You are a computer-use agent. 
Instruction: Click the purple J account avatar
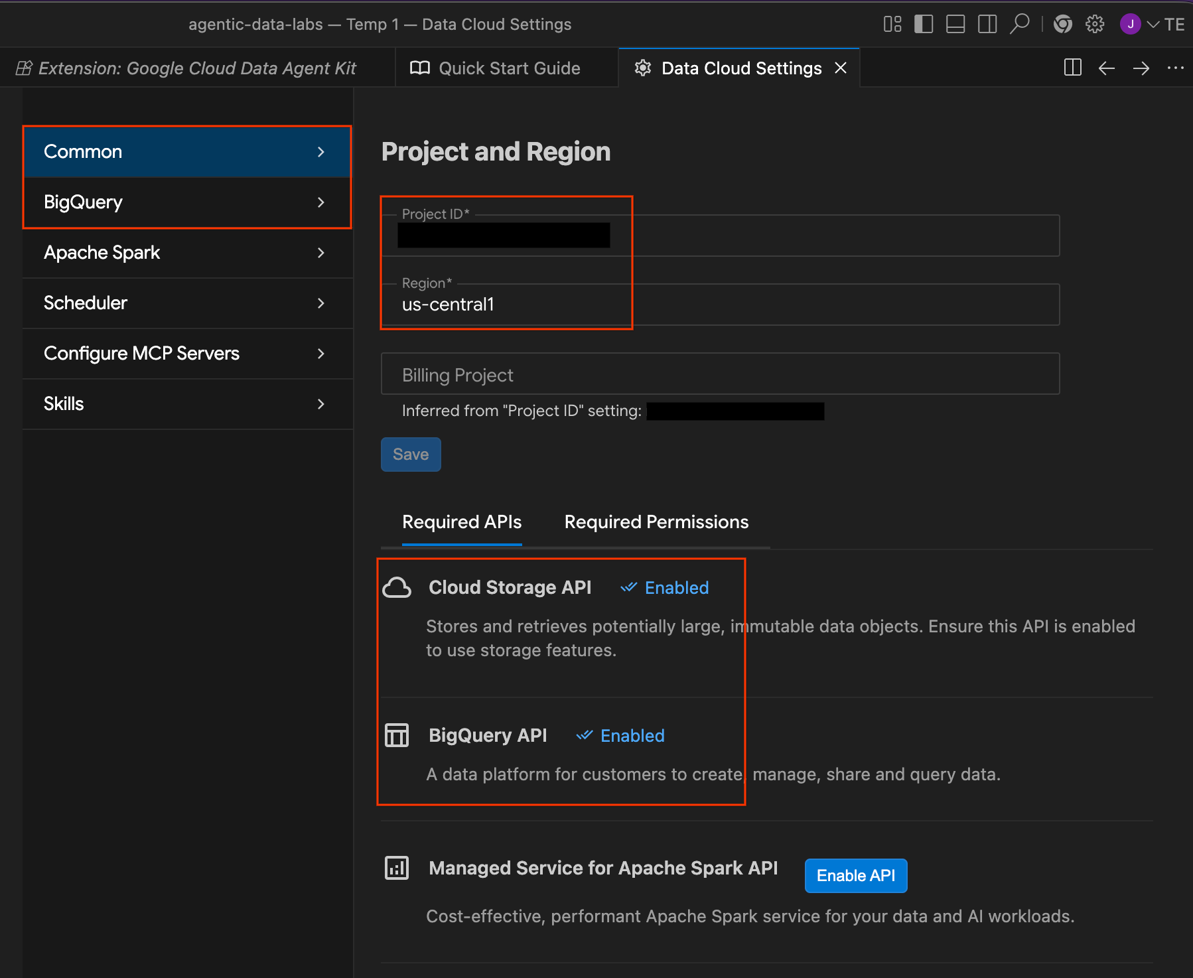click(1130, 25)
